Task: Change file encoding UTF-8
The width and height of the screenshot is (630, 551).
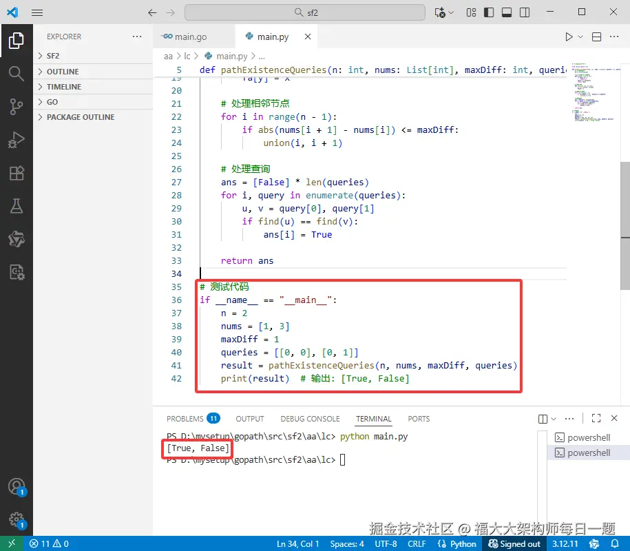Action: pyautogui.click(x=386, y=543)
